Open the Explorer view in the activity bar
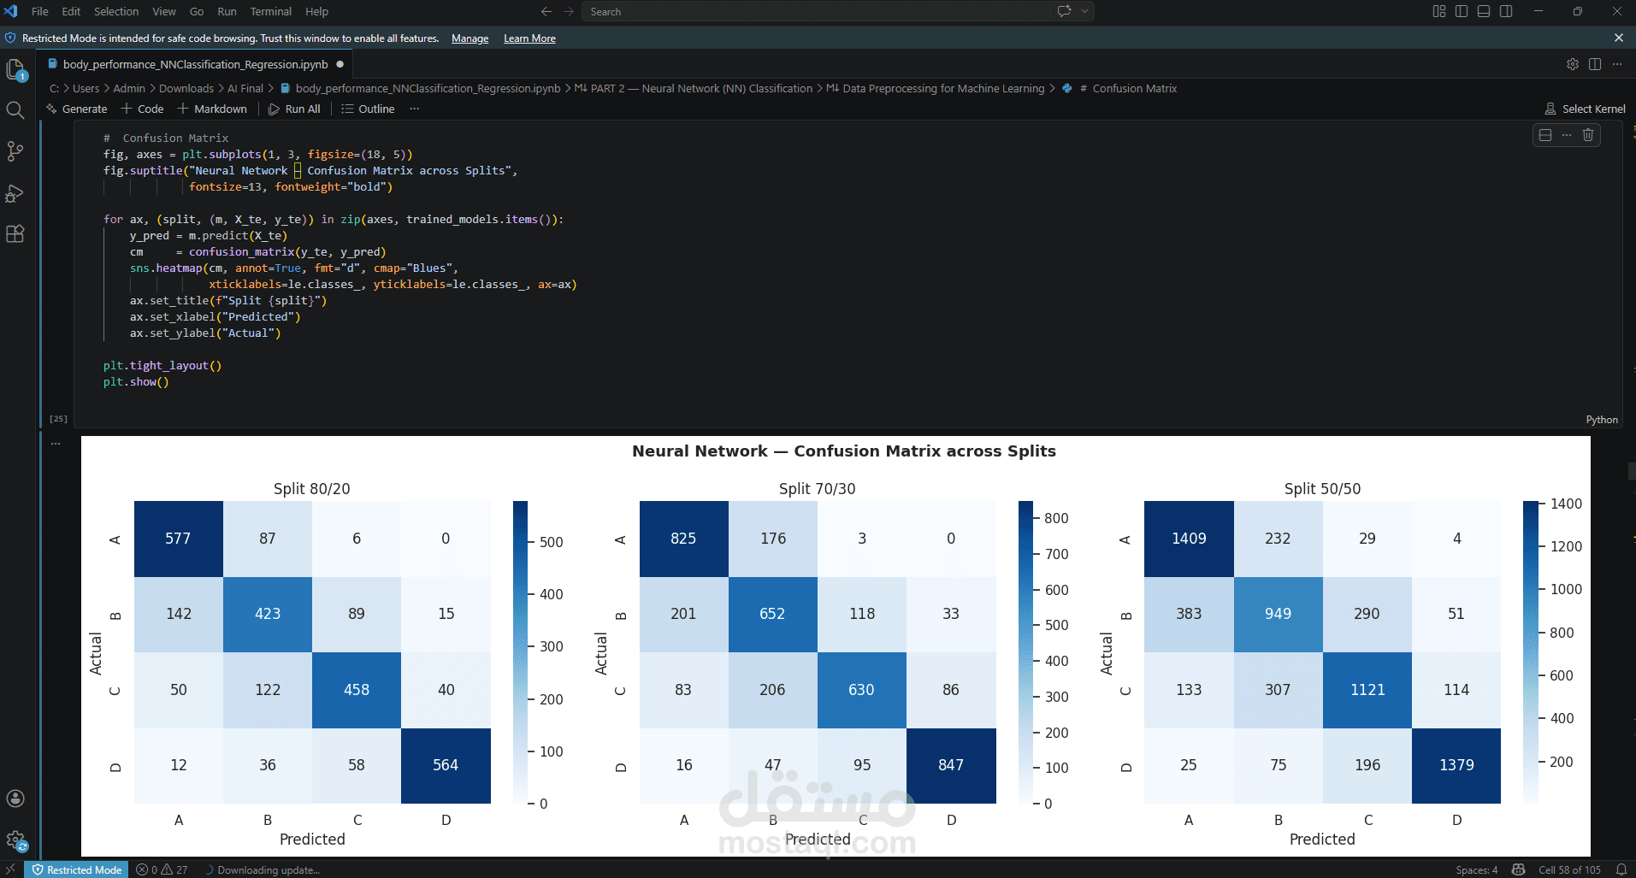The height and width of the screenshot is (878, 1636). click(16, 70)
